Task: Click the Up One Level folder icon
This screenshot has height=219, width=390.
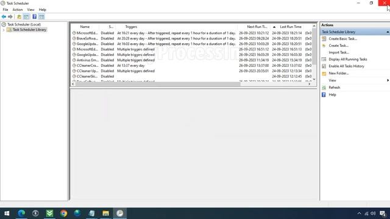Action: [x=19, y=16]
